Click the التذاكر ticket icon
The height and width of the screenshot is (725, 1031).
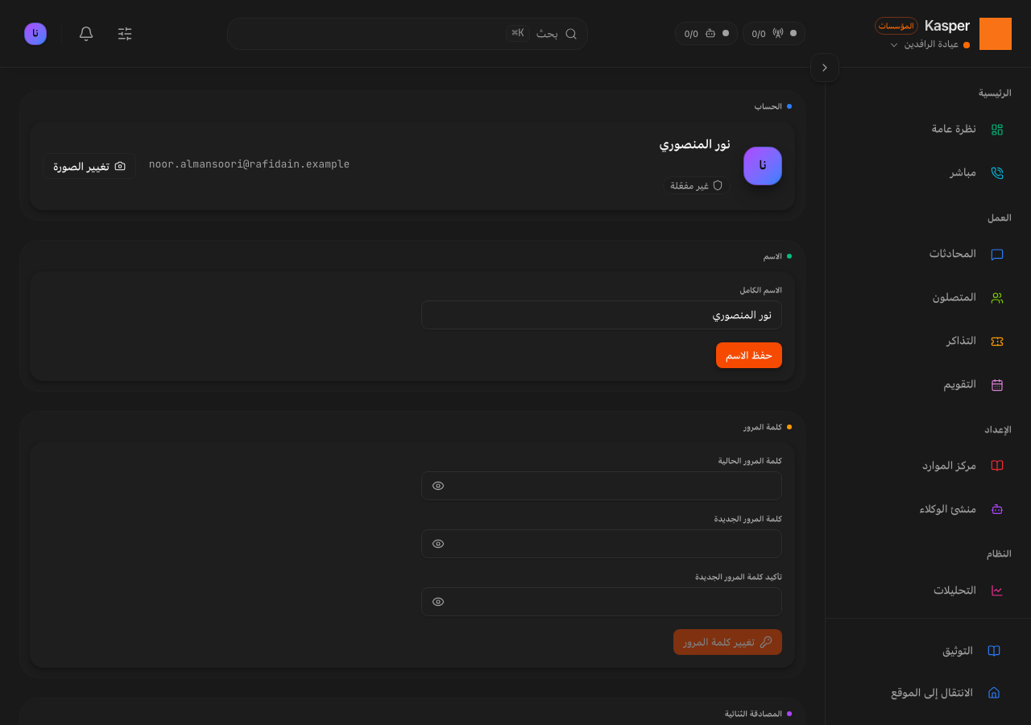[997, 342]
